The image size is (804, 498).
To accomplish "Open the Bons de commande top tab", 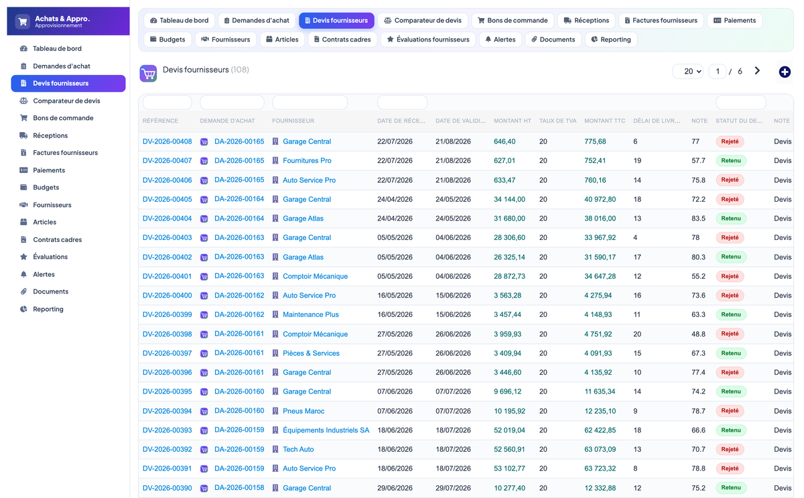I will coord(513,21).
